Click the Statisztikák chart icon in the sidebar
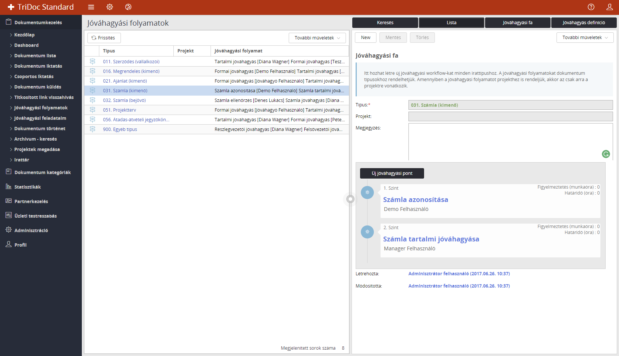This screenshot has height=356, width=619. coord(9,186)
